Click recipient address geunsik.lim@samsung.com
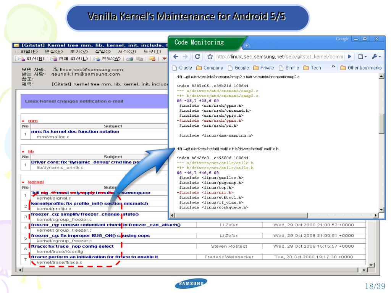 86,74
